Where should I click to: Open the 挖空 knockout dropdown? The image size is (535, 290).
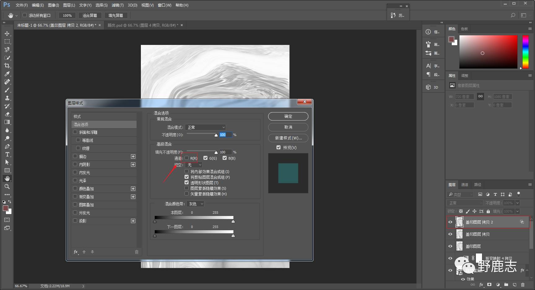click(194, 165)
